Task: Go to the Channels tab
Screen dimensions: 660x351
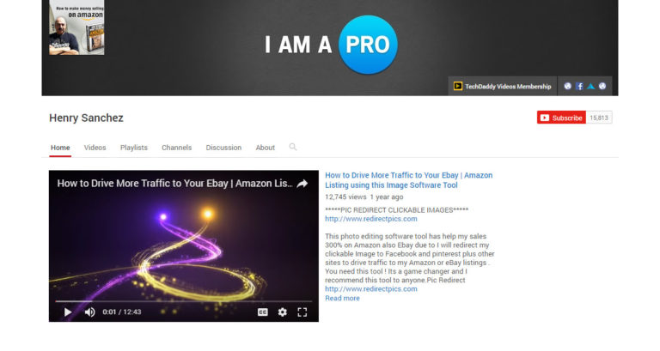Action: coord(176,148)
